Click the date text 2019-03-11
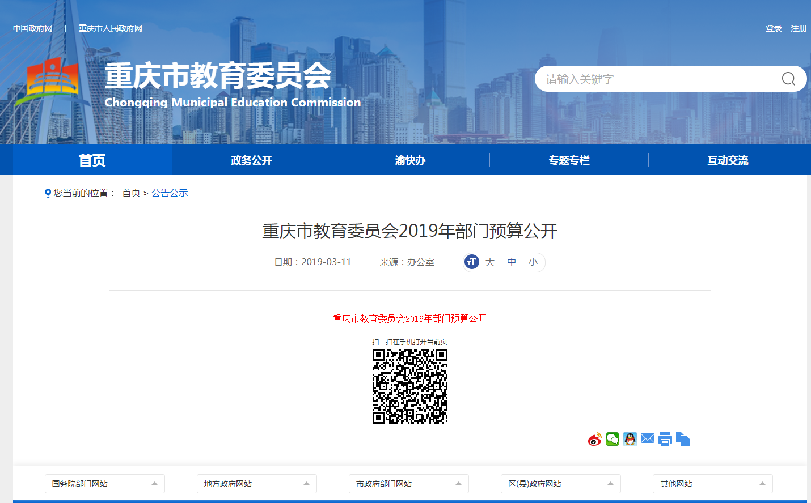The height and width of the screenshot is (503, 811). click(326, 262)
